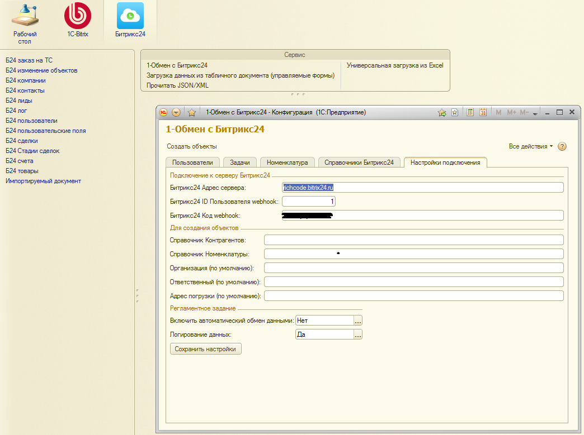Click the Создать объекты command
The image size is (584, 435).
click(x=192, y=146)
